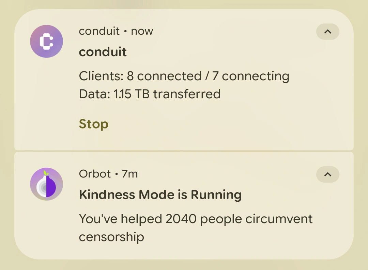Collapse the Orbot notification with its chevron
368x270 pixels.
[x=328, y=174]
